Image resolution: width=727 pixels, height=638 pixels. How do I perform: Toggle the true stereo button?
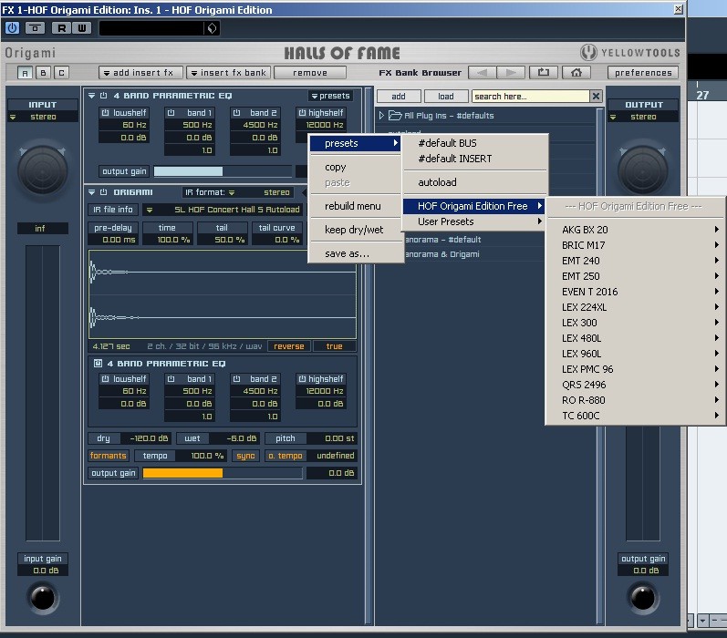(334, 346)
